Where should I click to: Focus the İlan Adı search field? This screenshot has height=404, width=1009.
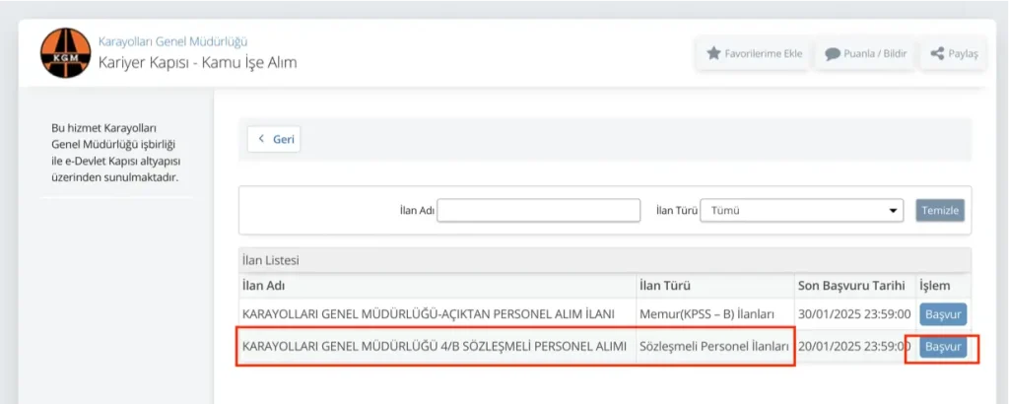click(x=539, y=210)
